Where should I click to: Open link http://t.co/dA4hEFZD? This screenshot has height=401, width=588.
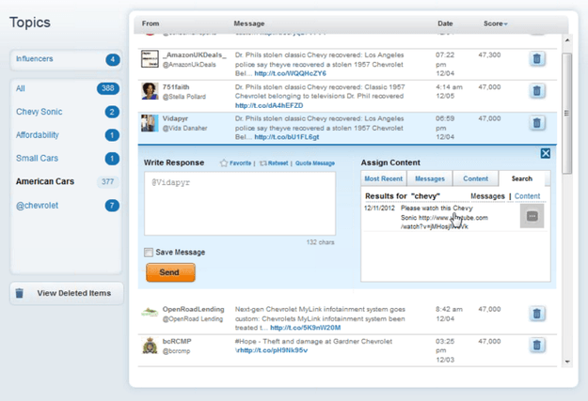pyautogui.click(x=269, y=105)
